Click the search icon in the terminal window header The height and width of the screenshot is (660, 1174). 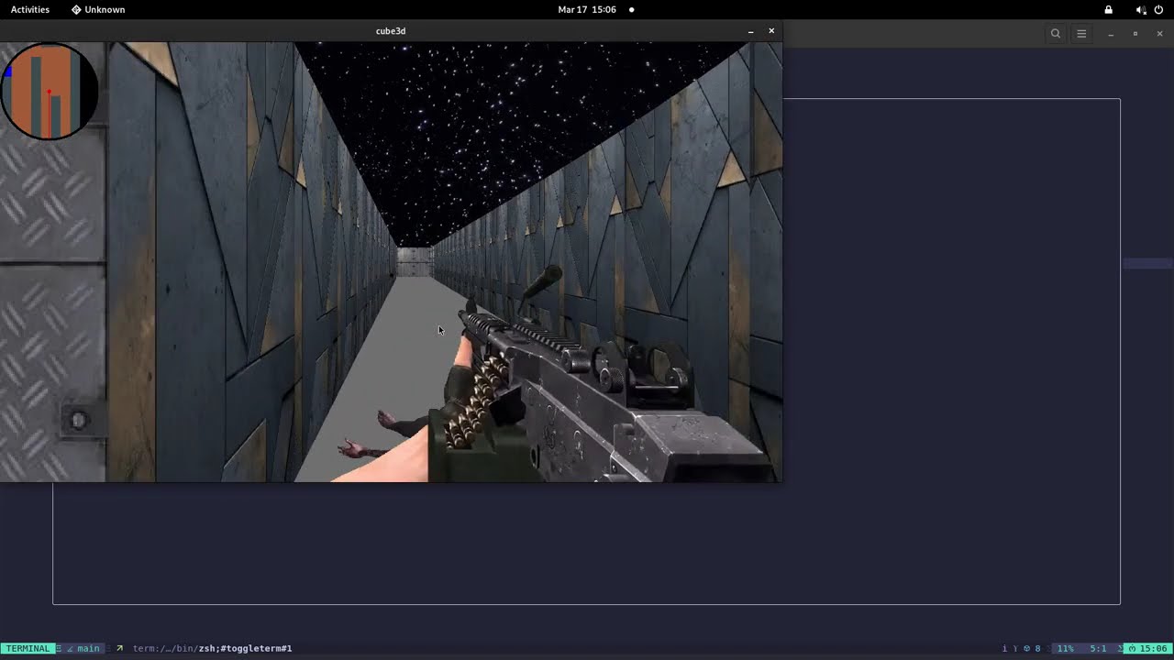pyautogui.click(x=1056, y=34)
